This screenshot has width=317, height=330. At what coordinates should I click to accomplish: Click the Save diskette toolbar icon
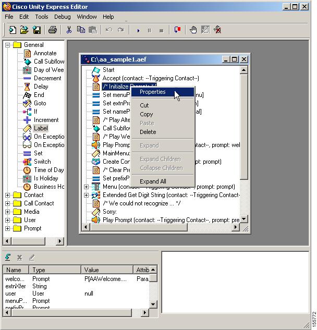[36, 30]
